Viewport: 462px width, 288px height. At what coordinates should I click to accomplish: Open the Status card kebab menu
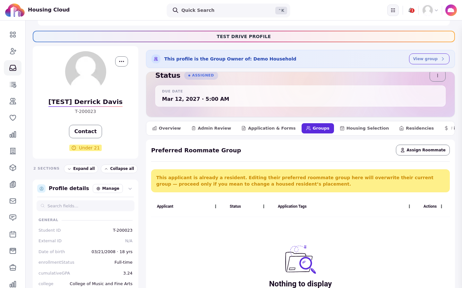point(438,76)
